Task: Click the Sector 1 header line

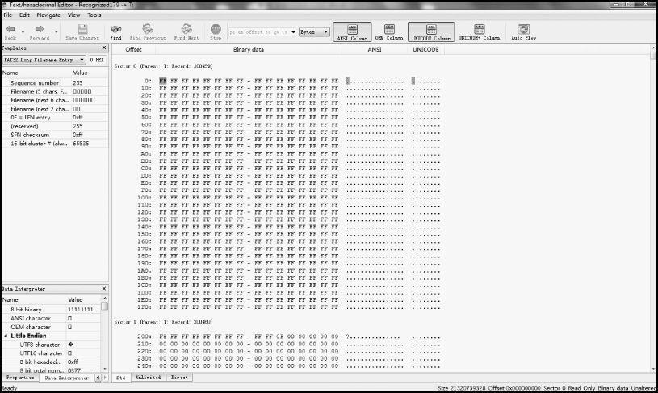Action: (163, 322)
